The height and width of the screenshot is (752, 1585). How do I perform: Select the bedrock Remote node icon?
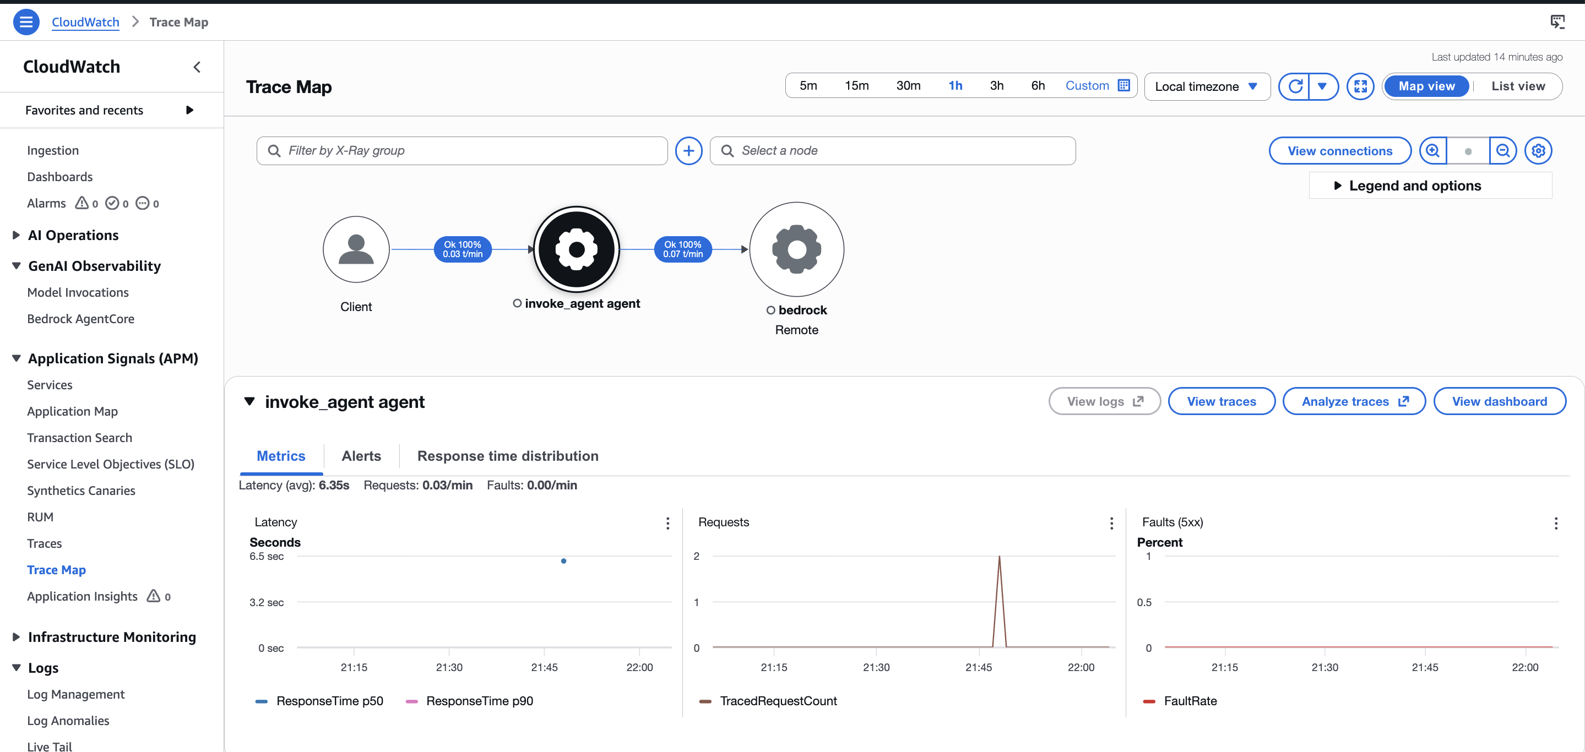pyautogui.click(x=796, y=249)
